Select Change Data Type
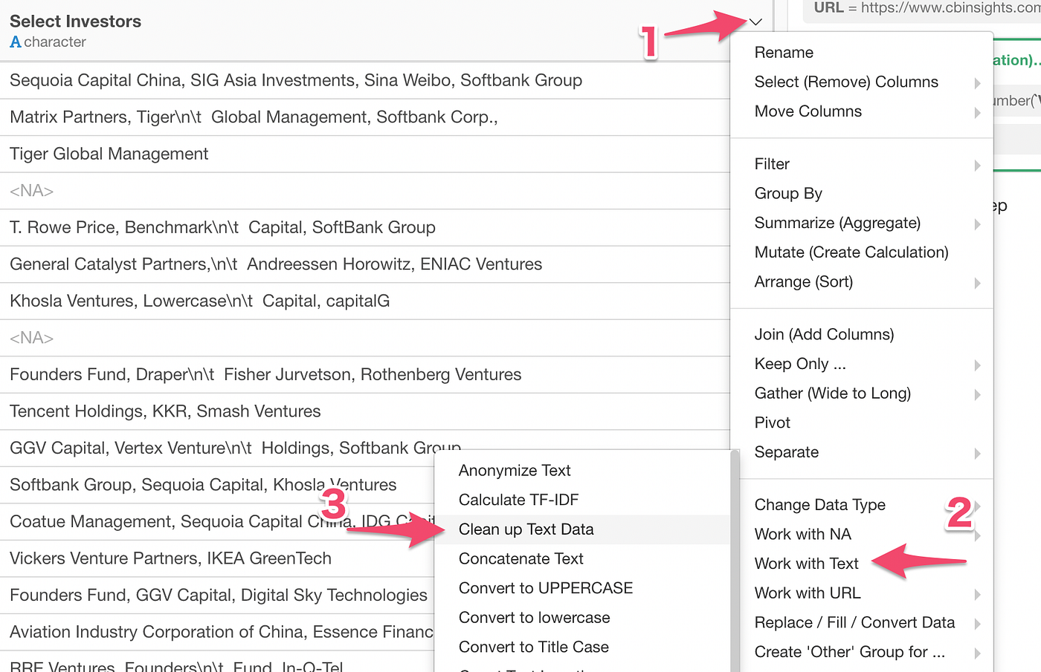 pyautogui.click(x=819, y=504)
